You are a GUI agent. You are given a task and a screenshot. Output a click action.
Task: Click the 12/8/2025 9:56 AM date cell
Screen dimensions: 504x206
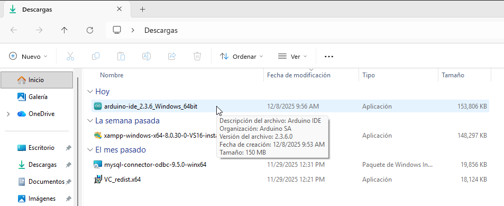click(x=293, y=106)
